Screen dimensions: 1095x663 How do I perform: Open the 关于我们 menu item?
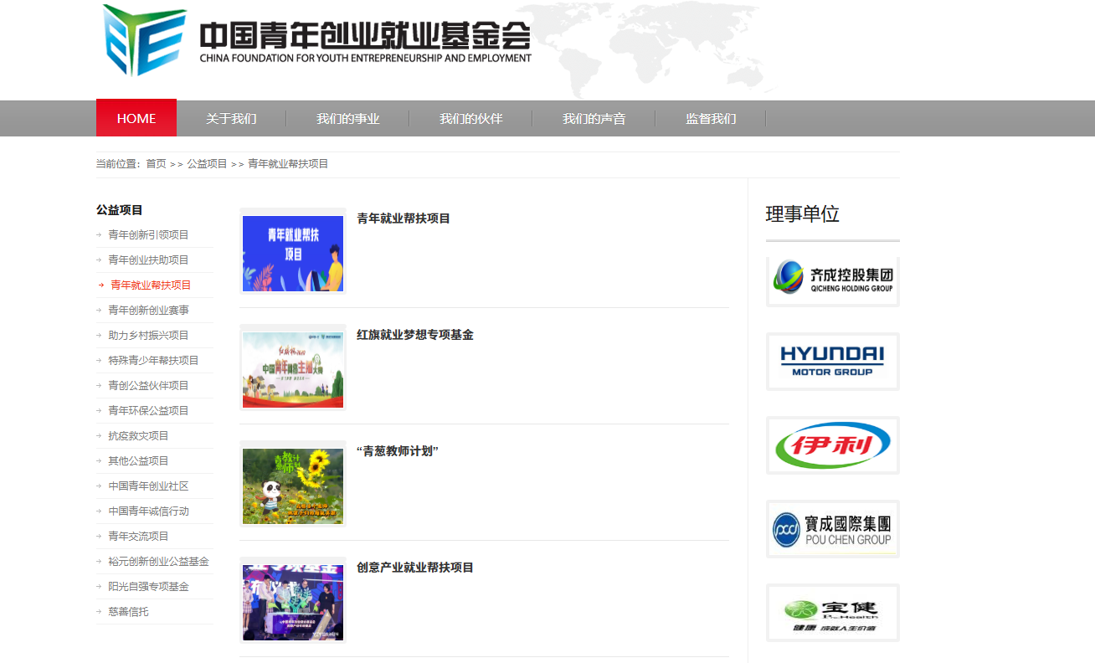pyautogui.click(x=231, y=119)
